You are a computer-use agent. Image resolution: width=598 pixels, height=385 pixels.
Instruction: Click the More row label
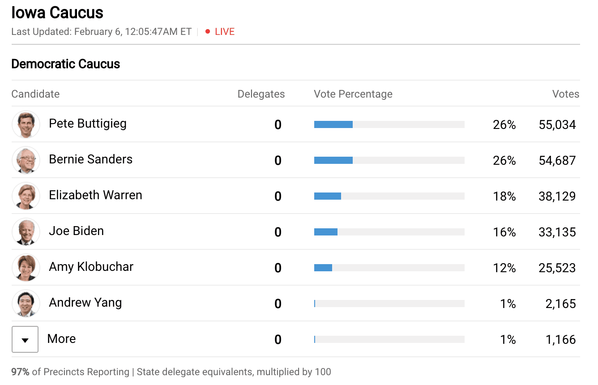(x=61, y=338)
